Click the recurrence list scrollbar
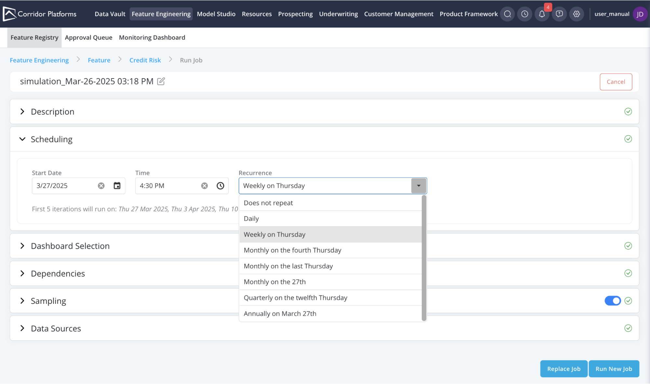Image resolution: width=650 pixels, height=384 pixels. click(424, 258)
